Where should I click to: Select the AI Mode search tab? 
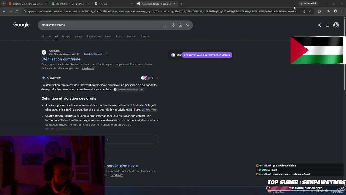[46, 37]
